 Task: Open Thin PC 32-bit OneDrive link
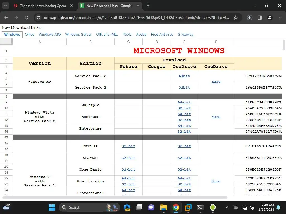coord(184,146)
